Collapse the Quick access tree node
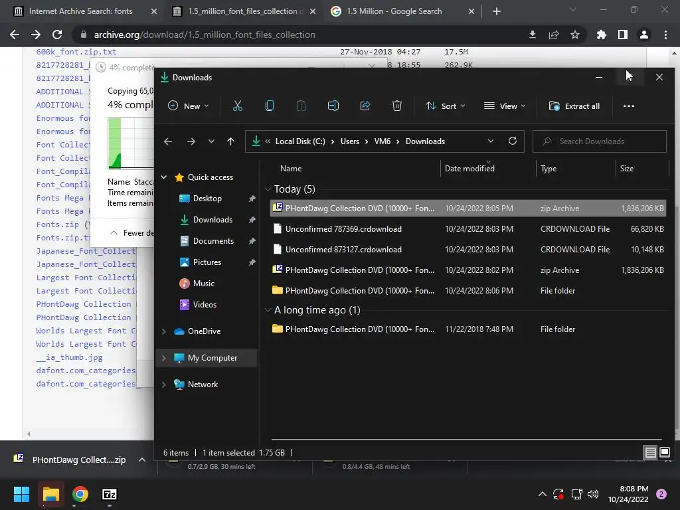This screenshot has width=680, height=510. [x=164, y=177]
